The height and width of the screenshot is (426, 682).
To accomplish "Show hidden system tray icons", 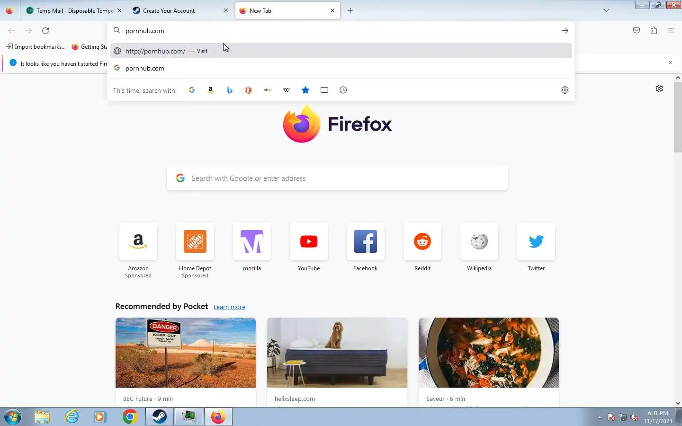I will click(600, 417).
